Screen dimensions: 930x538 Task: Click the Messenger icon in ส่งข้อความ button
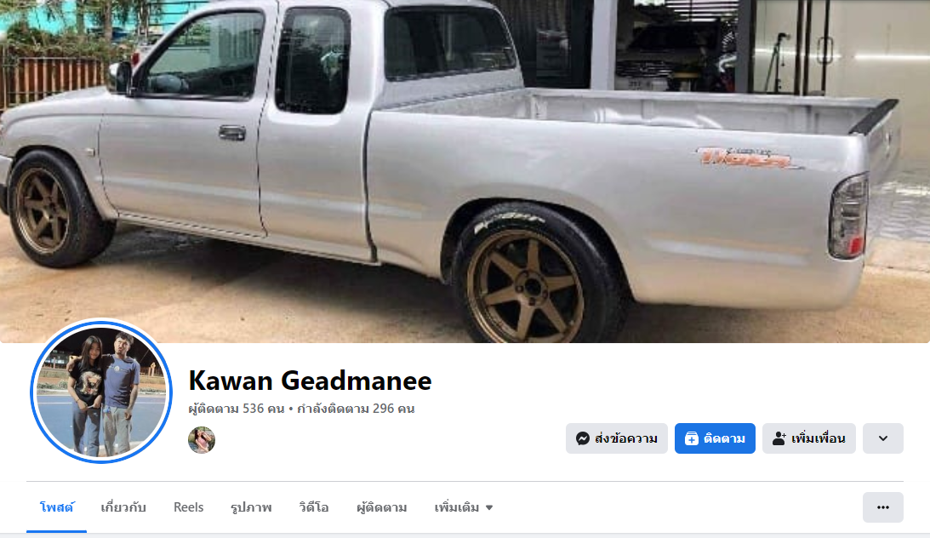[x=583, y=438]
